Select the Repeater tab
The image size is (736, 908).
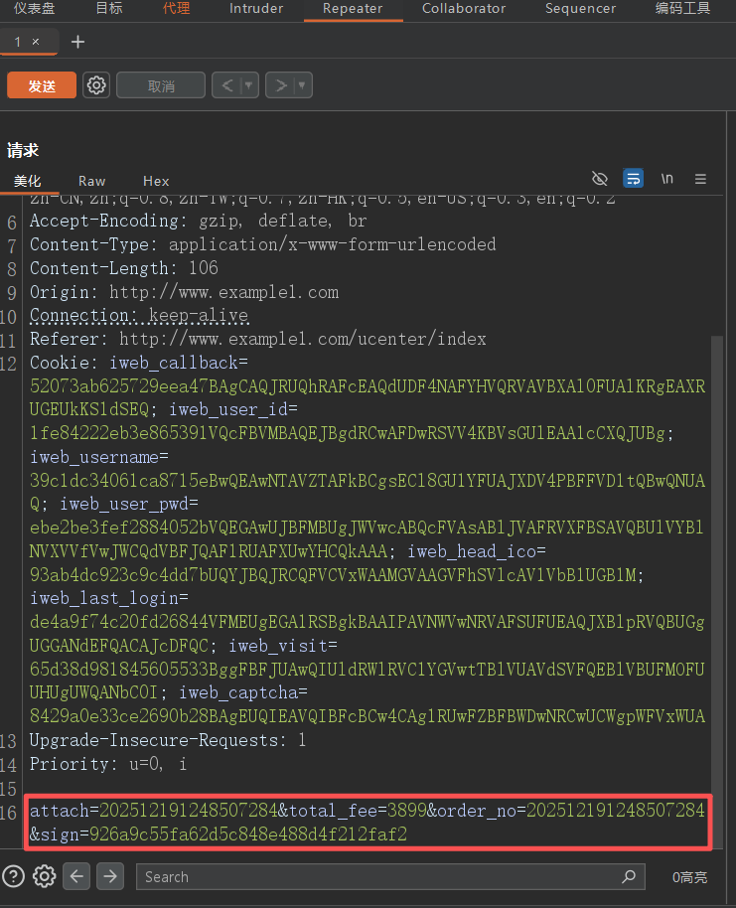pyautogui.click(x=353, y=8)
